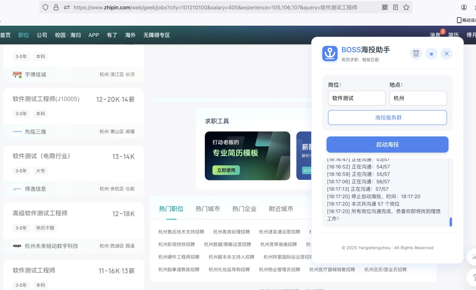The image size is (476, 290).
Task: Open the 海投服务群 link
Action: pyautogui.click(x=387, y=117)
